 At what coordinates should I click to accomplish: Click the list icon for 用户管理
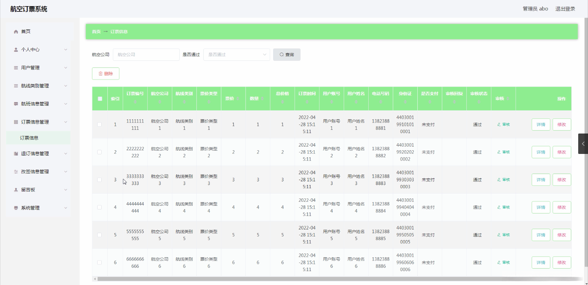(x=16, y=68)
